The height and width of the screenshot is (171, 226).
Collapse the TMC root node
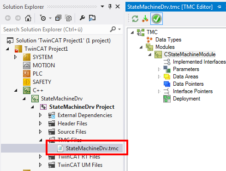(x=132, y=32)
